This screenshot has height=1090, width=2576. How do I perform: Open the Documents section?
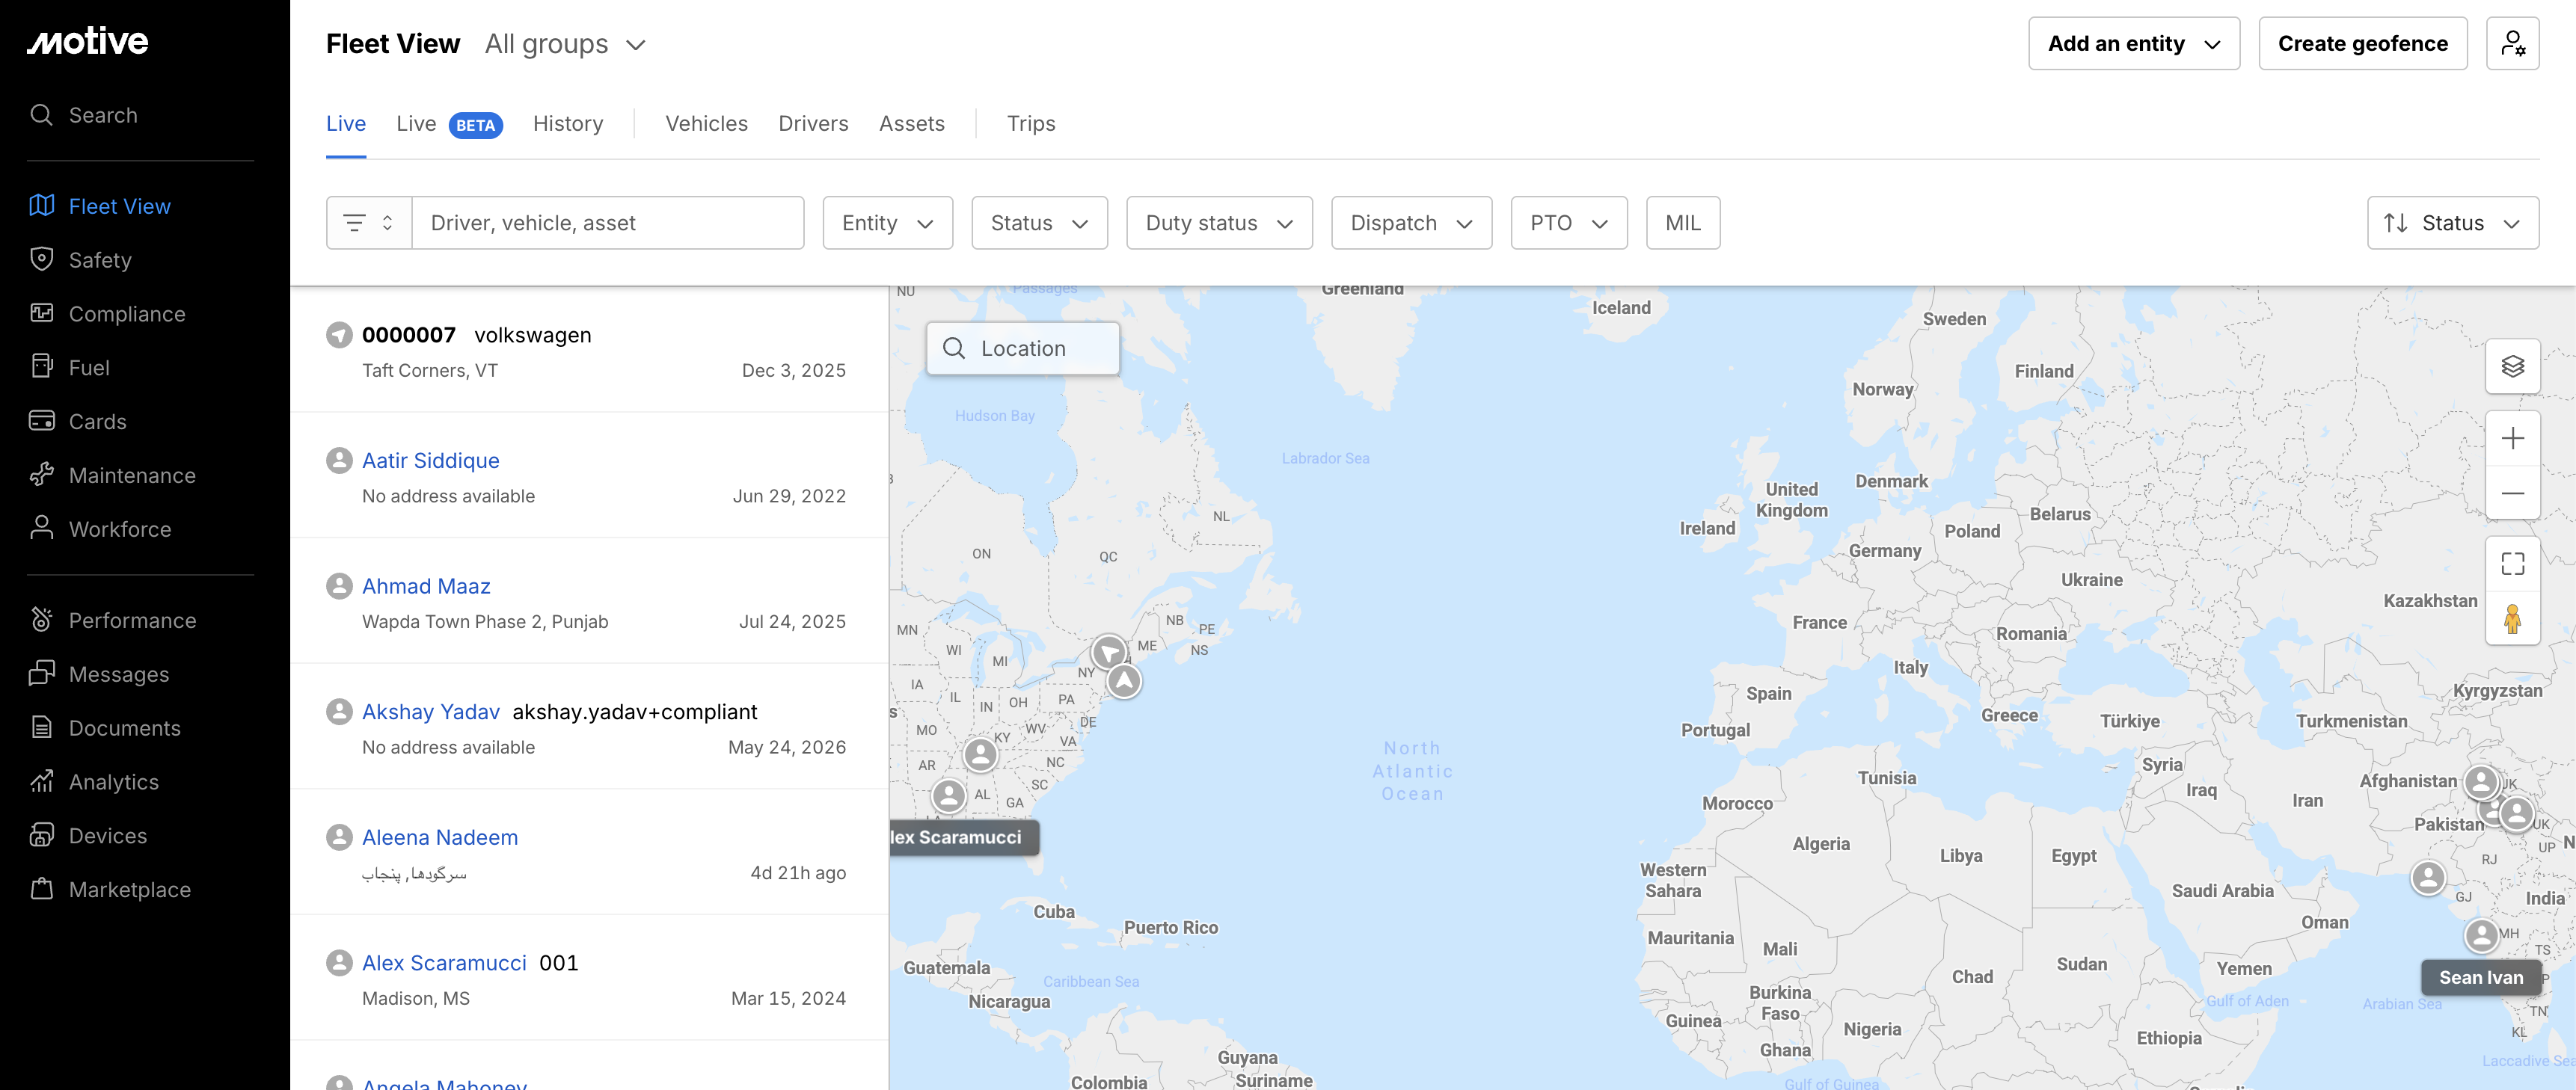click(x=105, y=728)
